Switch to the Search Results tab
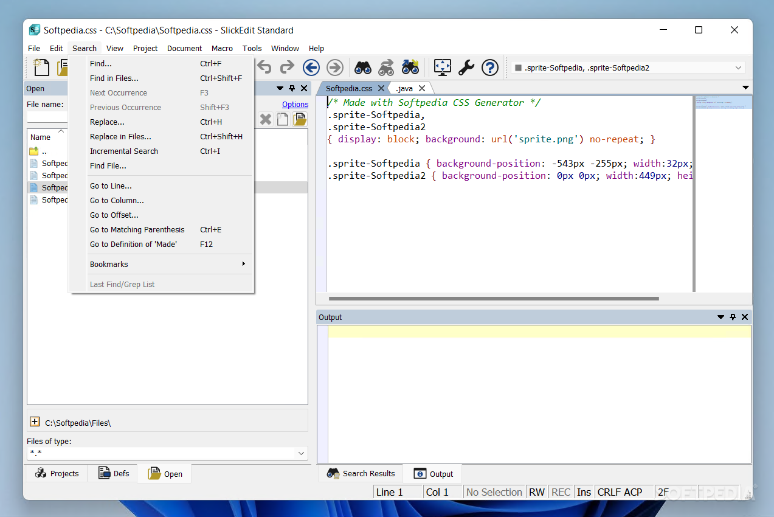 [361, 473]
